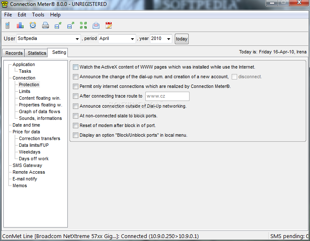Open the Edit menu

22,15
